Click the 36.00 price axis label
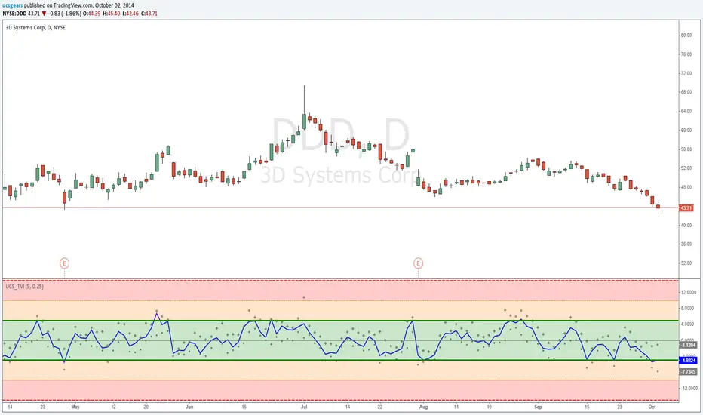Image resolution: width=703 pixels, height=415 pixels. coord(686,244)
